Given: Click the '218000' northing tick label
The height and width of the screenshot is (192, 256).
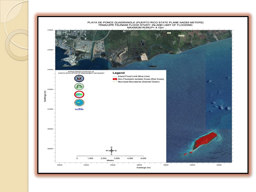Looking at the screenshot, I should tap(50, 30).
